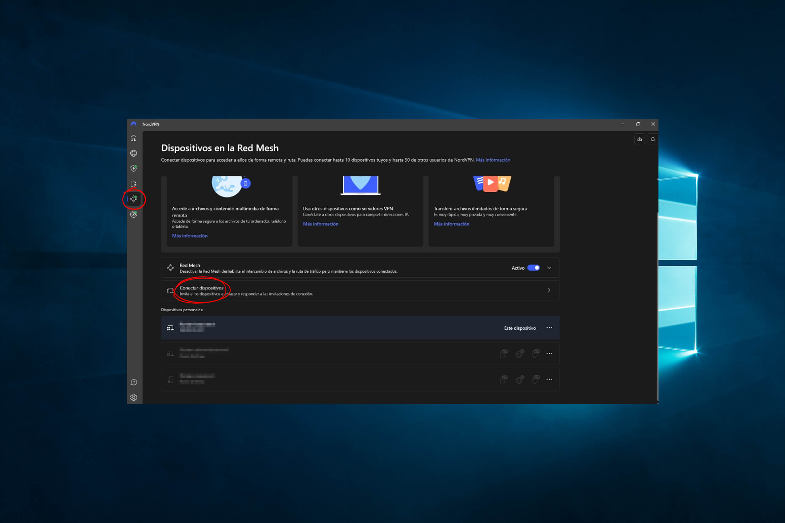Click the computer icon of Este dispositivo row

pyautogui.click(x=171, y=328)
